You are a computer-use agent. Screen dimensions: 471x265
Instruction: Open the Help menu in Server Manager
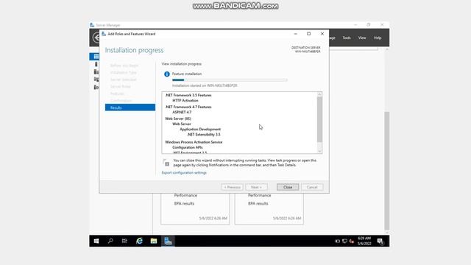378,38
